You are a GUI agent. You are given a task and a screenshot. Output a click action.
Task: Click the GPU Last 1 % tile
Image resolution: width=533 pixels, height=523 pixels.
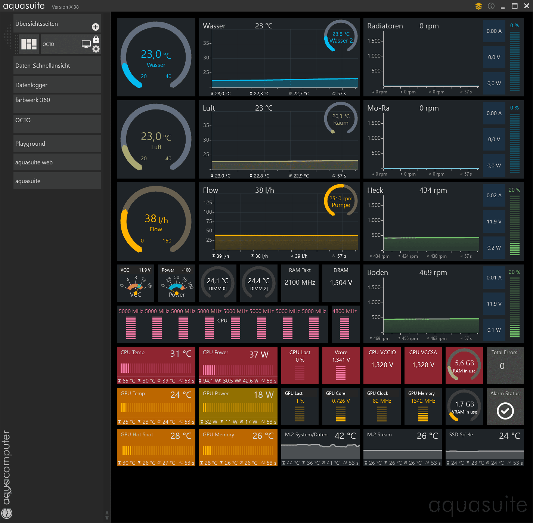pyautogui.click(x=300, y=406)
